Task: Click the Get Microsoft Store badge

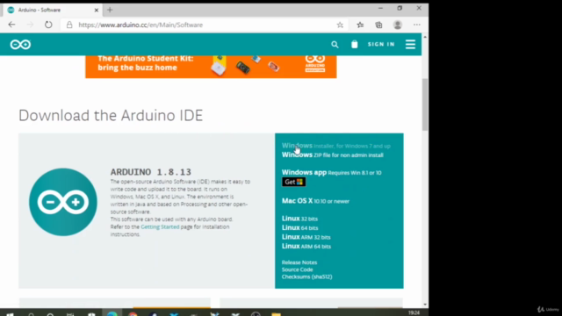Action: (x=293, y=182)
